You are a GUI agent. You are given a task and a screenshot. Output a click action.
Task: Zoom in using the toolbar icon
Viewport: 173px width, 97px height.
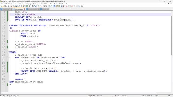click(38, 6)
